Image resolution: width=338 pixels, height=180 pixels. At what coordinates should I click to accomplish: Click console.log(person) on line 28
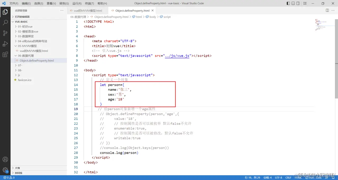[x=119, y=153]
